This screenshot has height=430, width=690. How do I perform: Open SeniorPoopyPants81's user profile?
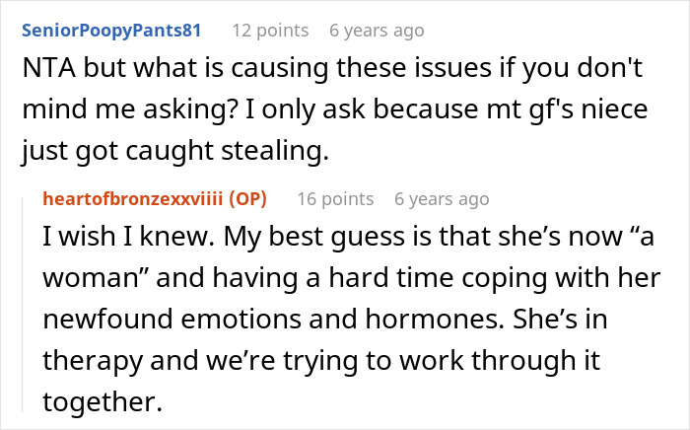coord(110,30)
